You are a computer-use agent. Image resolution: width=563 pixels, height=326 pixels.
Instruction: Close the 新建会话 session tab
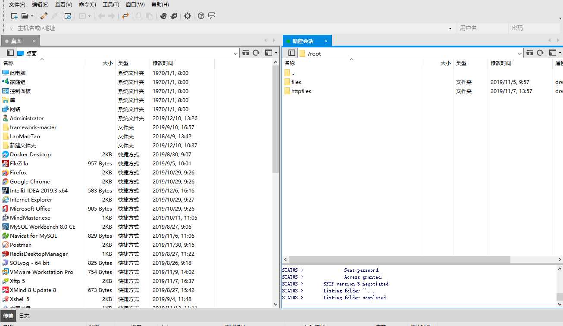[x=326, y=41]
